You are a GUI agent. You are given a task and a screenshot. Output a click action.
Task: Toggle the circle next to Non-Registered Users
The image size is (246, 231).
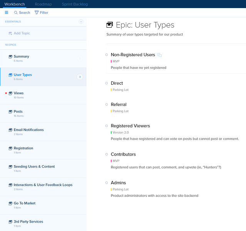coord(107,55)
